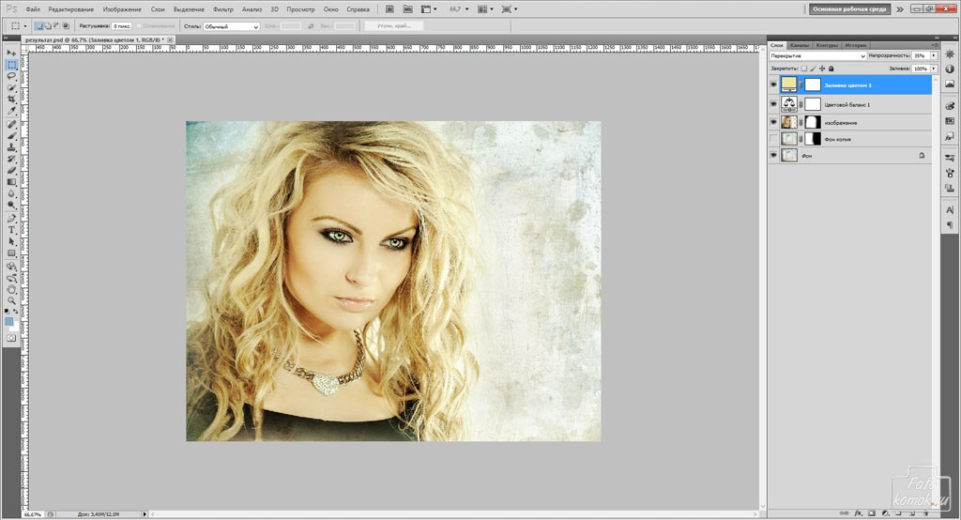
Task: Click the Уточн. край button
Action: (x=393, y=26)
